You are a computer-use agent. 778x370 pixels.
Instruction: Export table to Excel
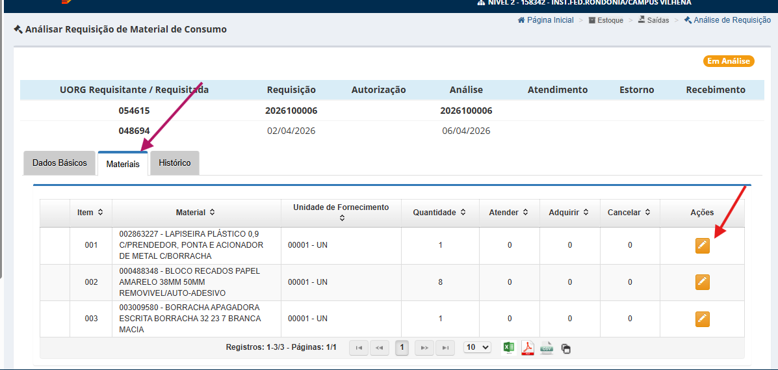point(508,348)
